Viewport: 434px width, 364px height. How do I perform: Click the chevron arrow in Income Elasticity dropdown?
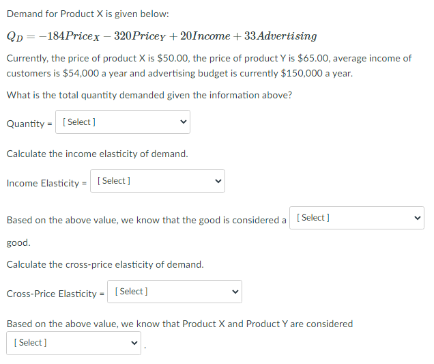click(x=217, y=181)
